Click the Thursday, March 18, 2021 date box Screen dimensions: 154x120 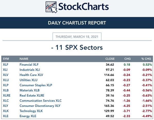point(77,37)
